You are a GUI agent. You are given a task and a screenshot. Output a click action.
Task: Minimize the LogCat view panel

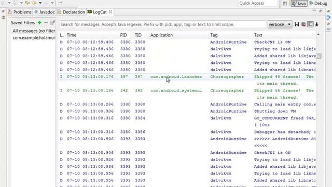[314, 10]
